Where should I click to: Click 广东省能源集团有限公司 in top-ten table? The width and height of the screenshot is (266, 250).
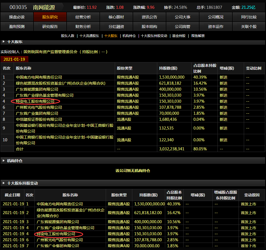(37, 89)
